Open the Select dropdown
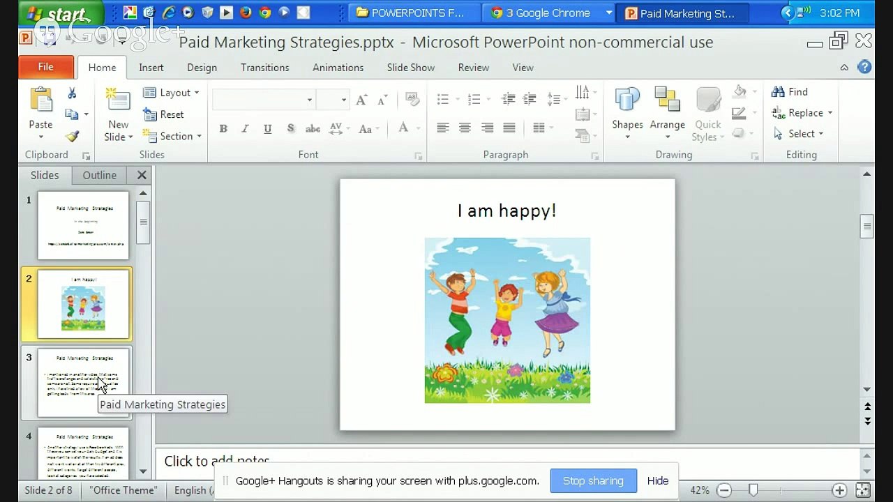The image size is (893, 502). click(x=799, y=133)
